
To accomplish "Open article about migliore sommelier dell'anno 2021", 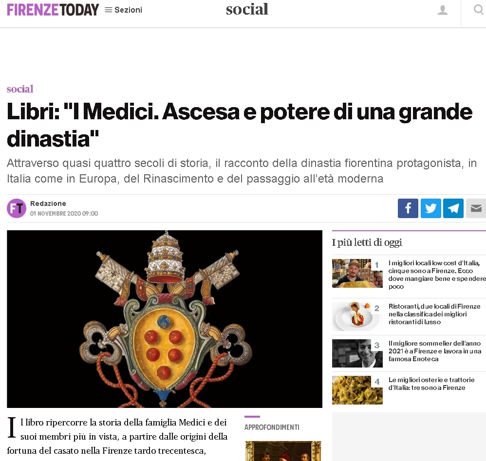I will pyautogui.click(x=434, y=351).
